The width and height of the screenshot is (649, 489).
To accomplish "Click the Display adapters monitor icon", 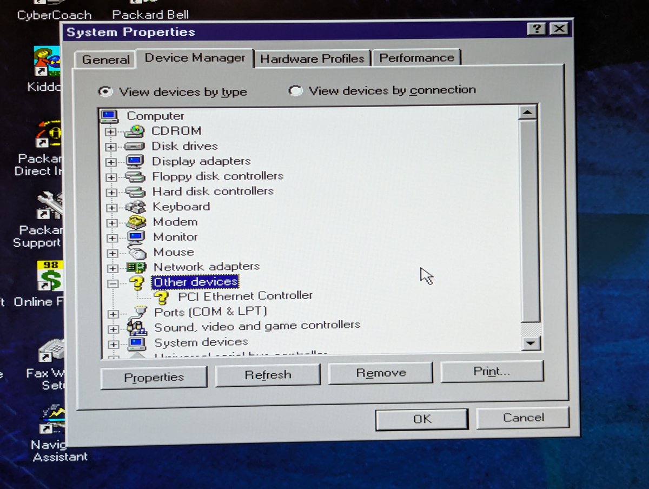I will [x=134, y=161].
